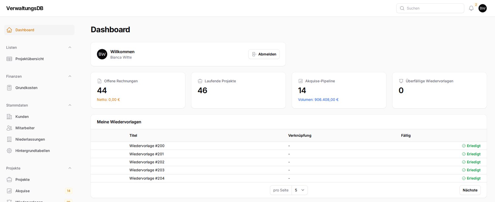Open Niederlassungen in the sidebar
The width and height of the screenshot is (495, 202).
click(39, 139)
